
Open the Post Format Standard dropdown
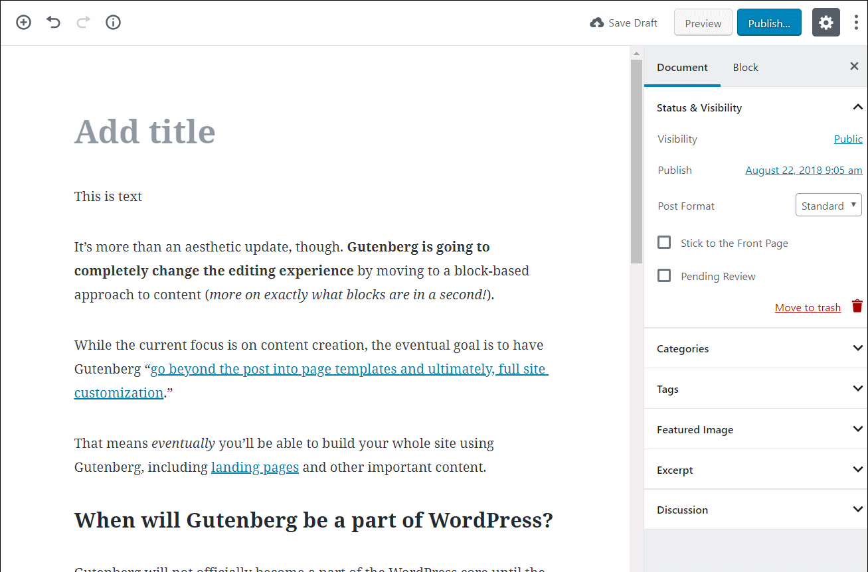pyautogui.click(x=828, y=205)
